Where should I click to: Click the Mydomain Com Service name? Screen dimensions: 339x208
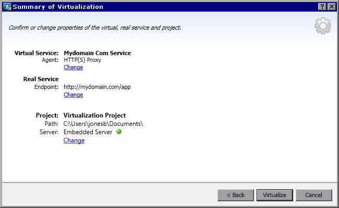point(97,53)
